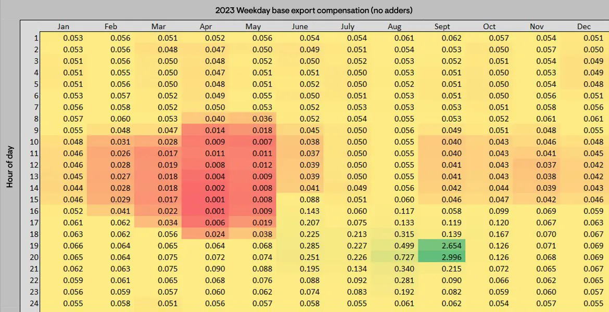Click row header for hour 1

(36, 38)
